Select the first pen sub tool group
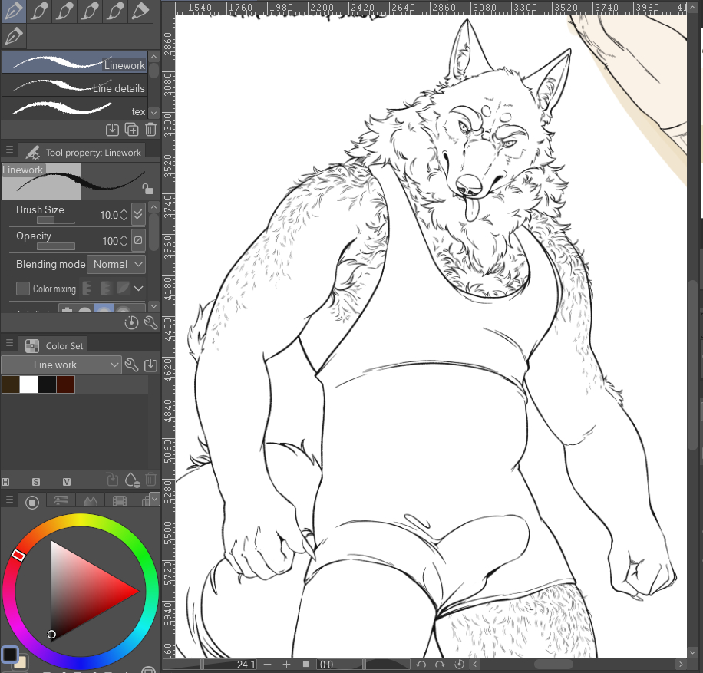 [14, 11]
